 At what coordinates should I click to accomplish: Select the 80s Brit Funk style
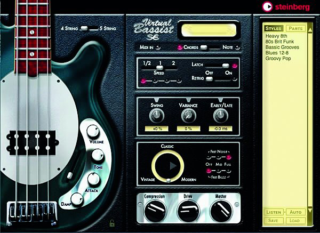[279, 42]
